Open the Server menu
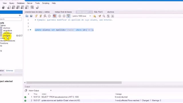 pyautogui.click(x=30, y=3)
